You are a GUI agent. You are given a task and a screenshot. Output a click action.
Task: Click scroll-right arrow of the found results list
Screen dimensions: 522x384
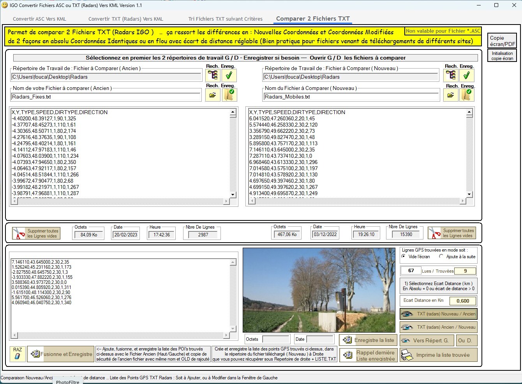pos(226,335)
